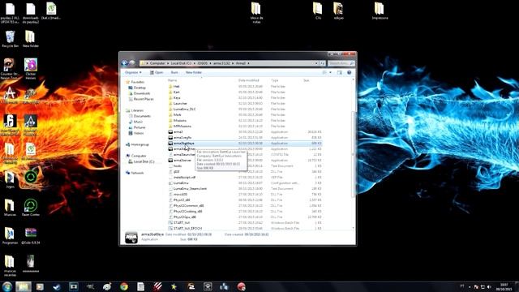
Task: Create a New folder from toolbar
Action: 194,72
